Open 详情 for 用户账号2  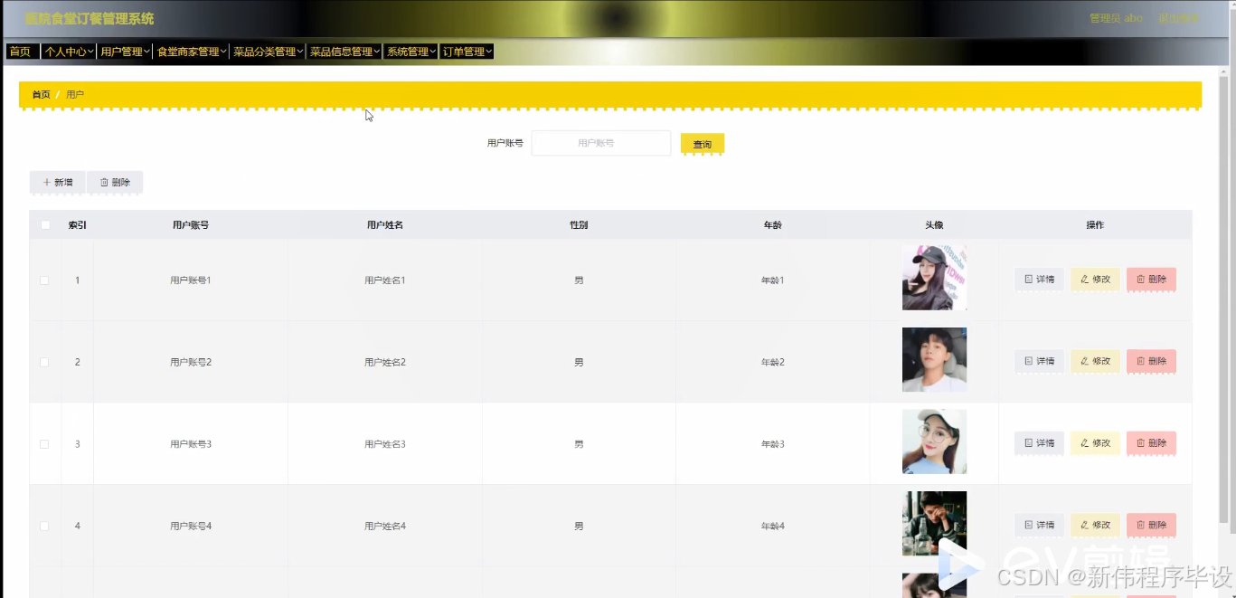[1039, 361]
